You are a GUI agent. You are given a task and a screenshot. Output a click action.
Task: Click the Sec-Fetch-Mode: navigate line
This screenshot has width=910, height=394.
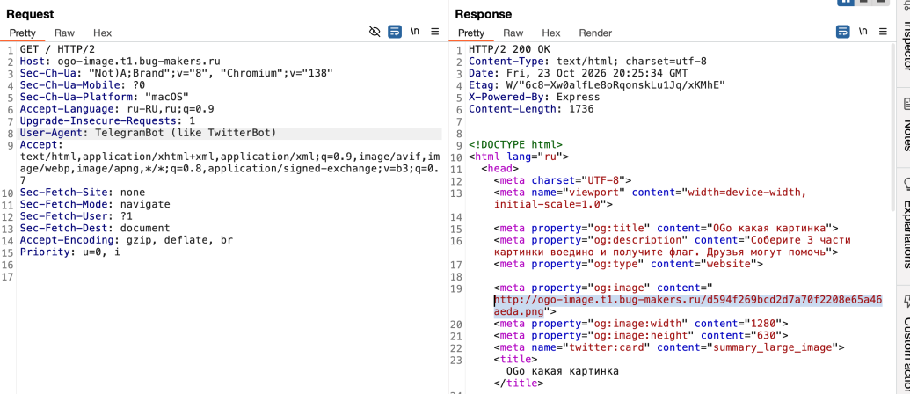95,204
